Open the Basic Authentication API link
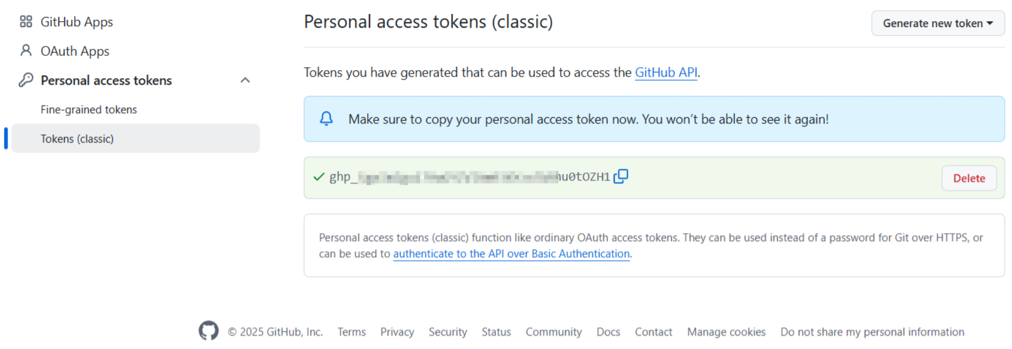 [x=511, y=254]
